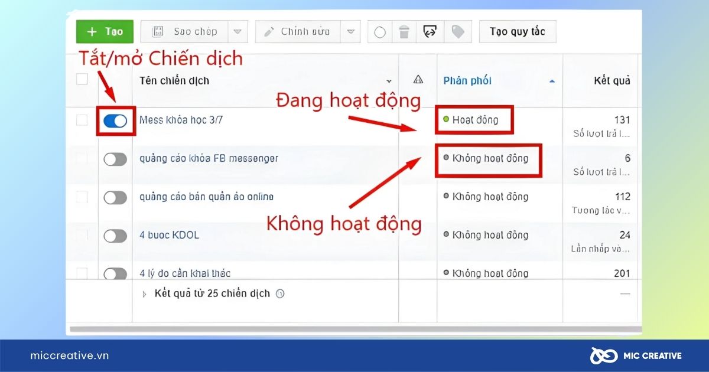The width and height of the screenshot is (709, 372).
Task: Enable the 4 buoc KDOL campaign toggle
Action: (x=115, y=236)
